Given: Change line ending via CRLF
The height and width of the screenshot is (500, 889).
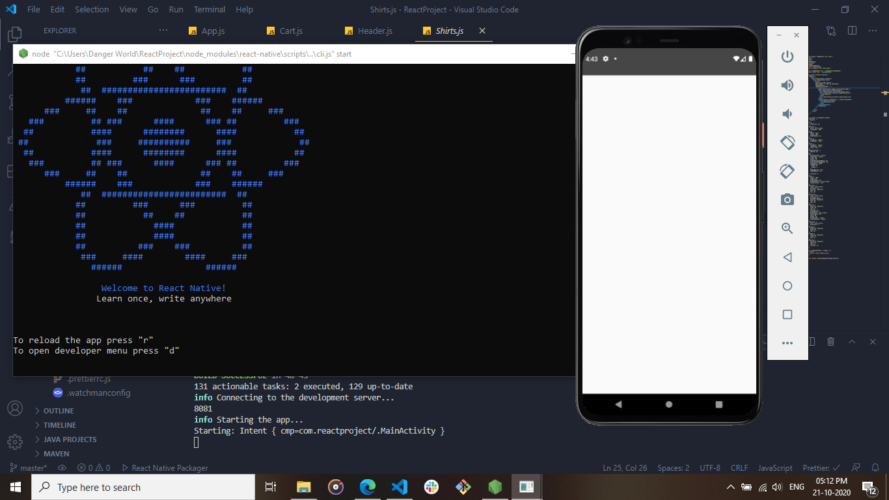Looking at the screenshot, I should click(739, 467).
